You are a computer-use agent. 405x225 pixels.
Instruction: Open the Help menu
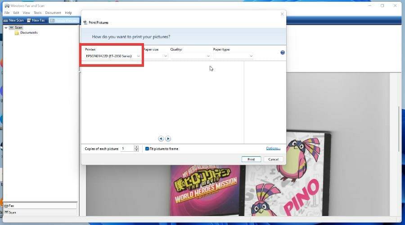point(68,13)
